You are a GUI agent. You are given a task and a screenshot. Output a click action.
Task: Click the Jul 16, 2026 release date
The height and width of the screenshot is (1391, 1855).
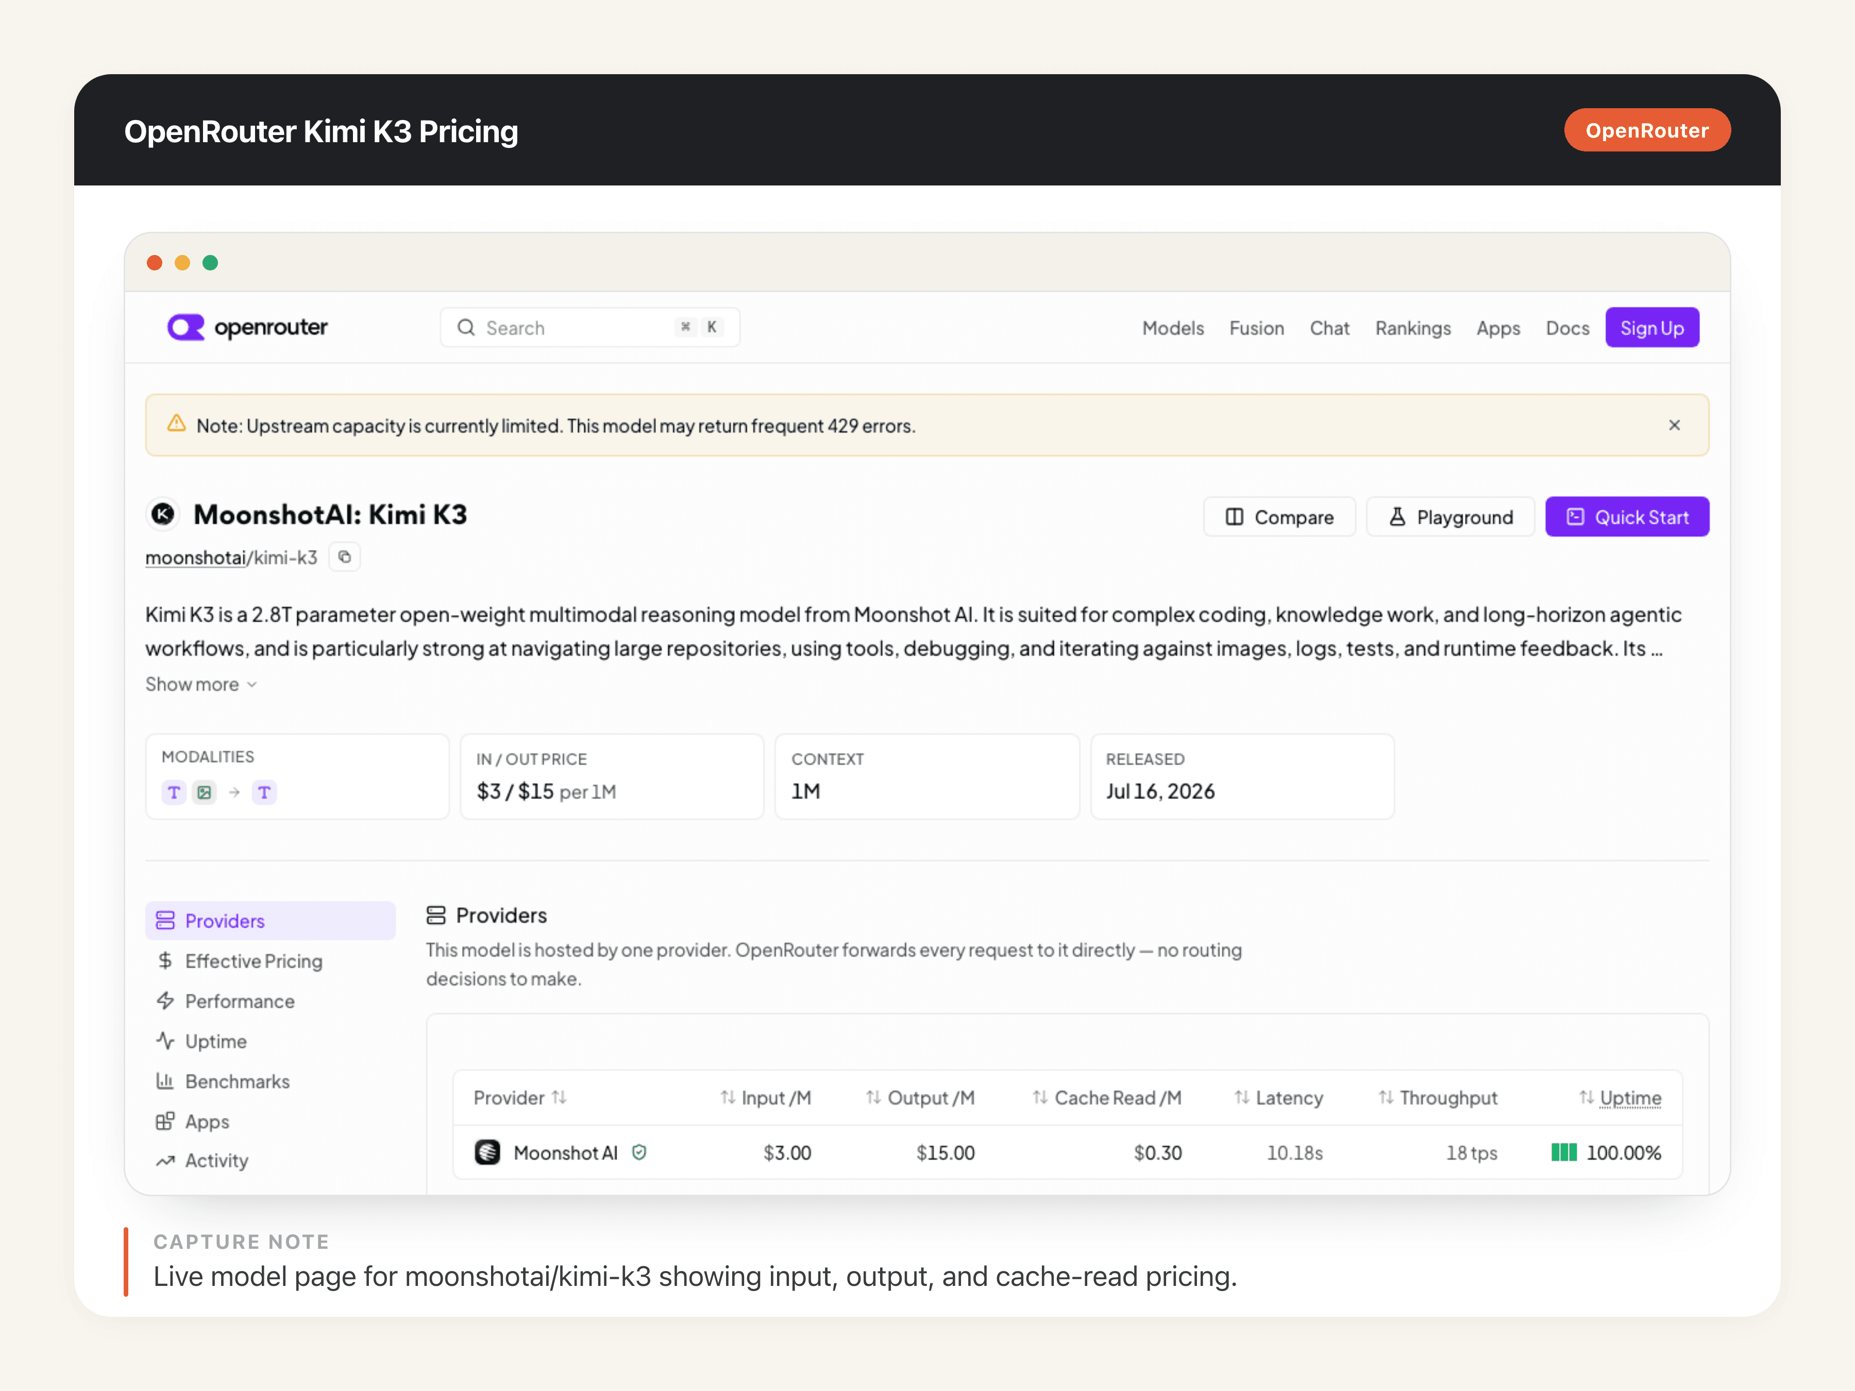pos(1160,791)
